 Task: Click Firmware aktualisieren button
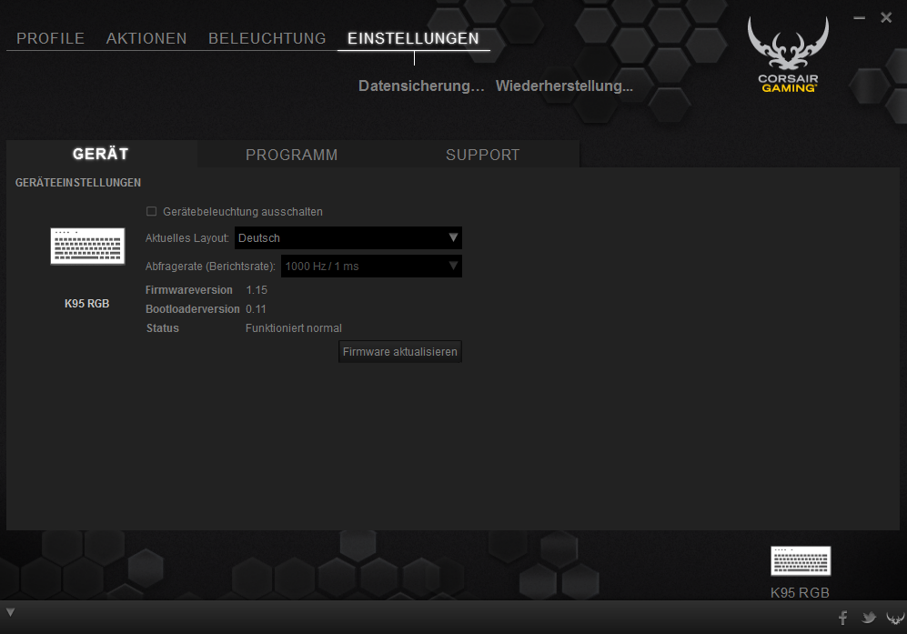(x=400, y=352)
